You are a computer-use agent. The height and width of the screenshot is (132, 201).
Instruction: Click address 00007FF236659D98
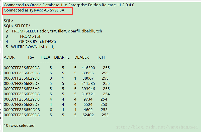point(22,110)
